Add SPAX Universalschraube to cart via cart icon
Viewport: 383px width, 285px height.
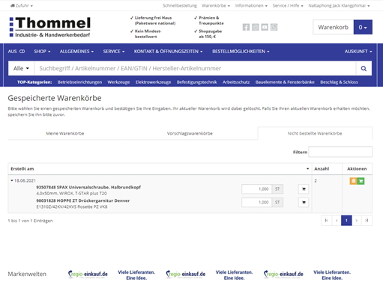[x=304, y=189]
